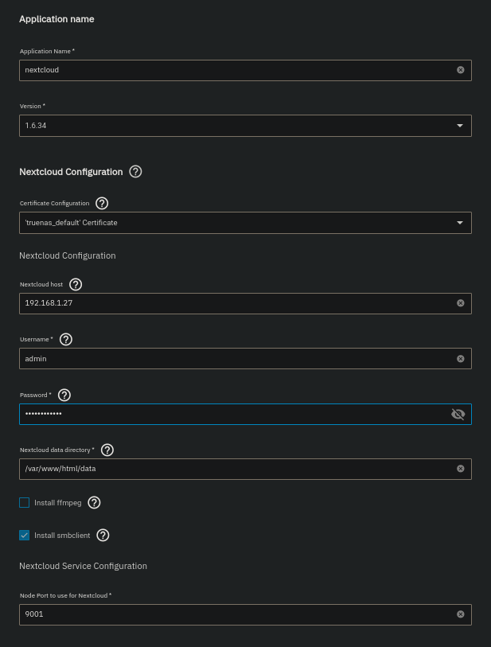
Task: Open the Certificate Configuration dropdown
Action: coord(245,223)
